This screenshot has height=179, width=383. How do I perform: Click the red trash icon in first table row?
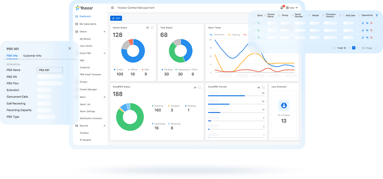[x=371, y=23]
